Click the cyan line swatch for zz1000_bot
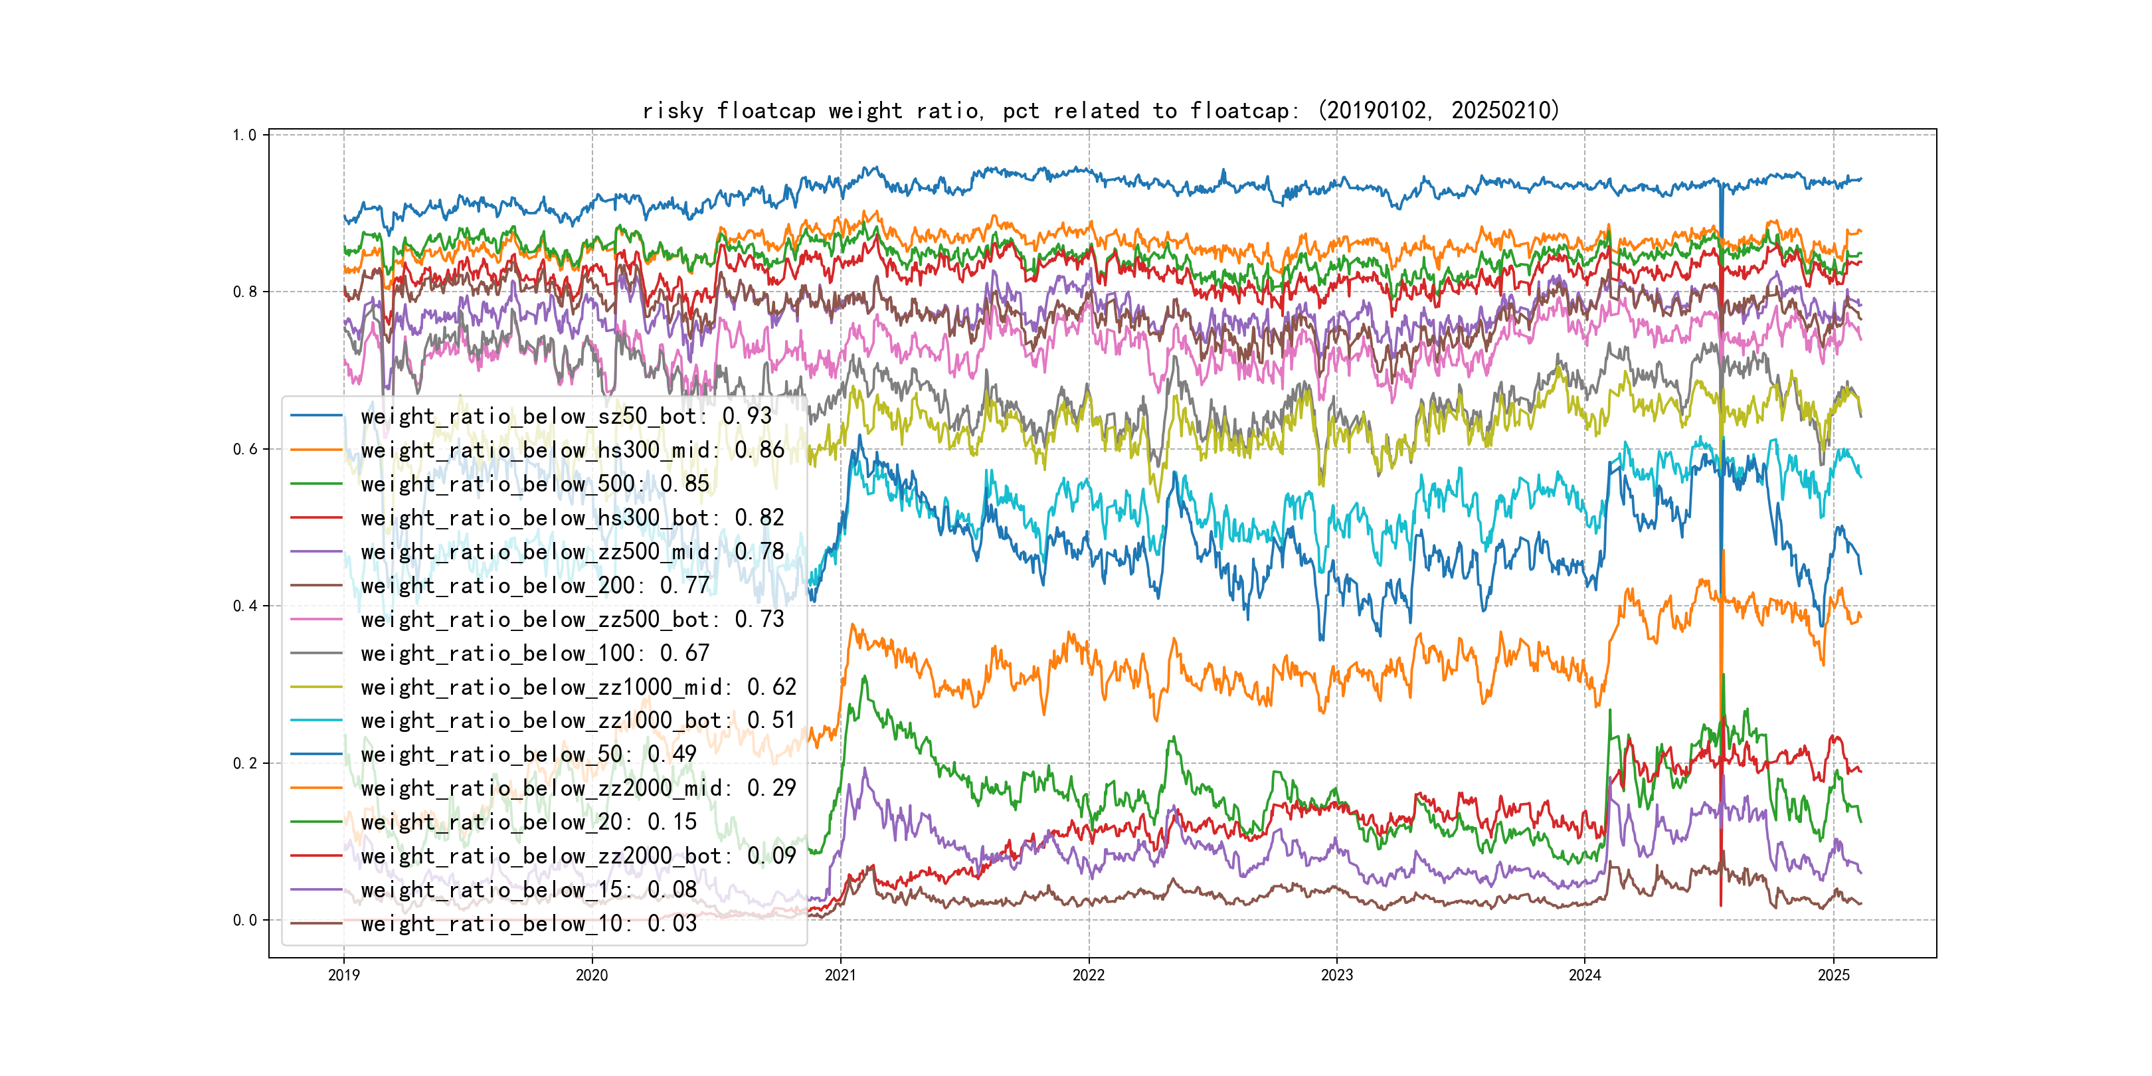This screenshot has width=2152, height=1076. 315,720
